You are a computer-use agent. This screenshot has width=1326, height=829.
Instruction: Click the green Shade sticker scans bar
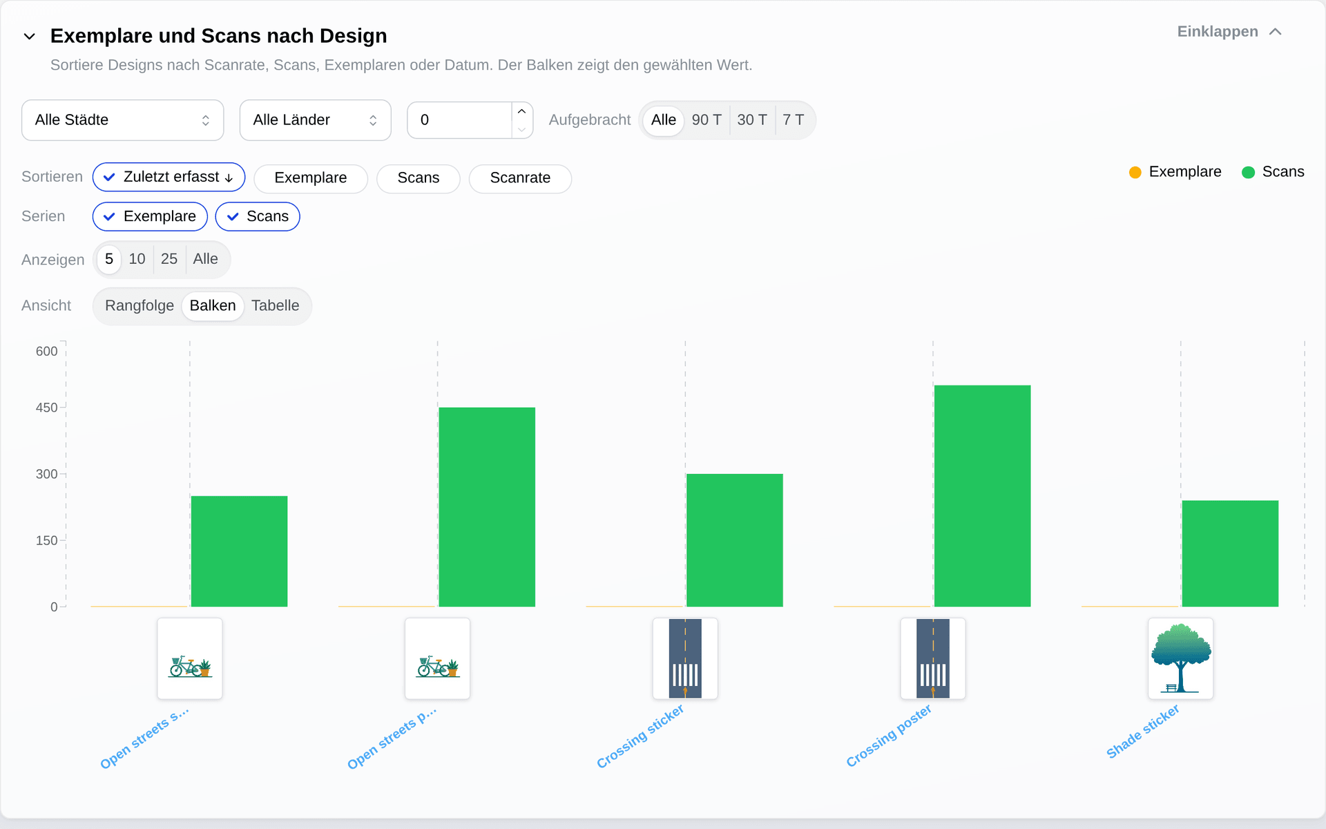click(1230, 553)
